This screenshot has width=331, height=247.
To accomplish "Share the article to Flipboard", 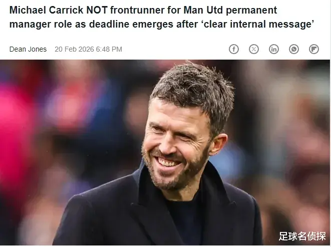I will [x=314, y=49].
